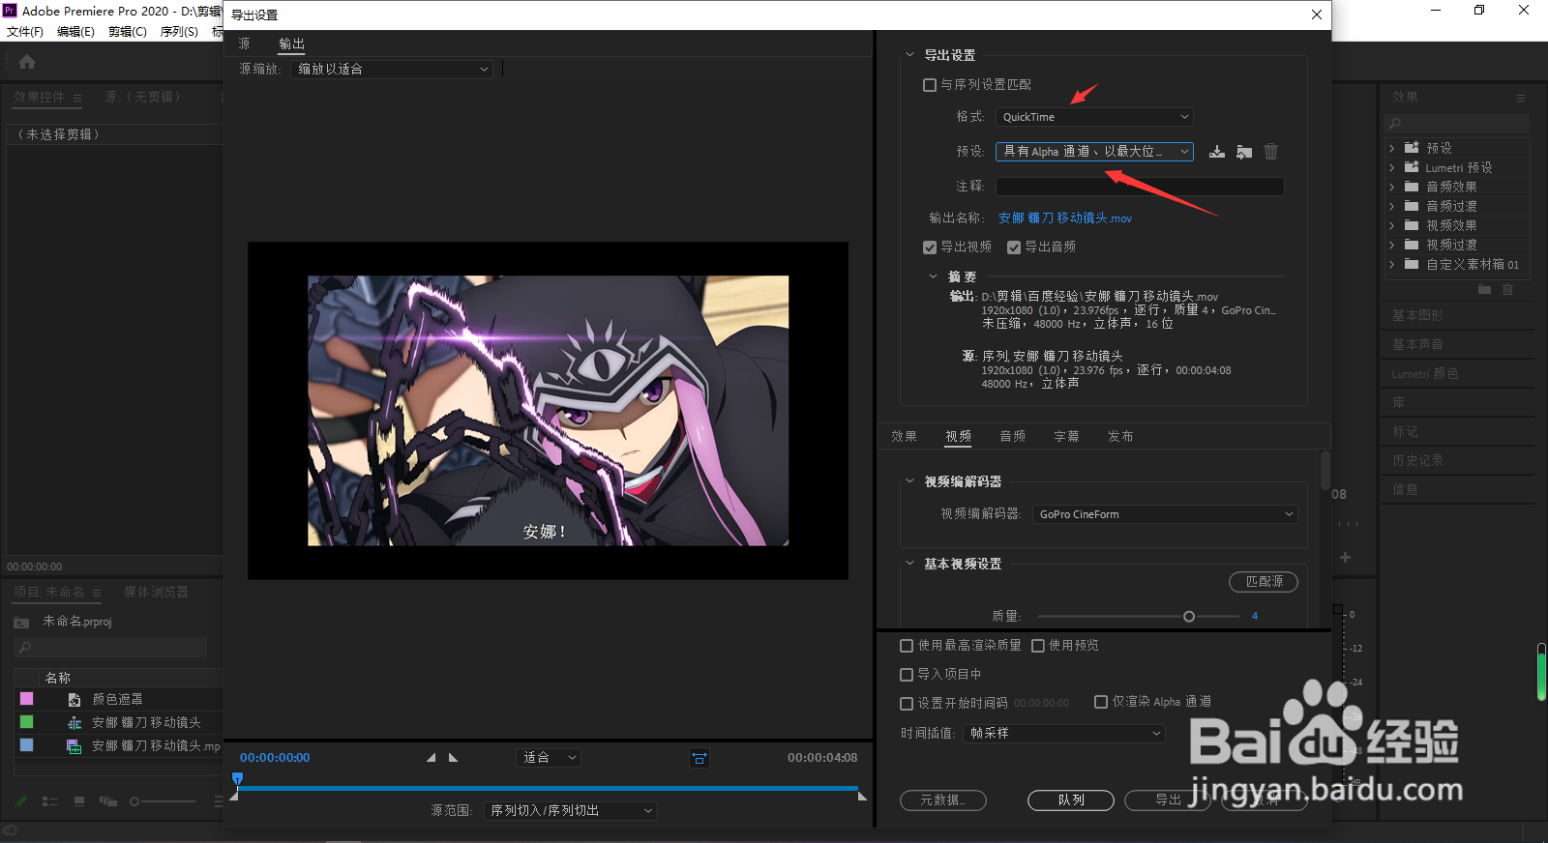Open the 预设 preset dropdown

click(1094, 152)
